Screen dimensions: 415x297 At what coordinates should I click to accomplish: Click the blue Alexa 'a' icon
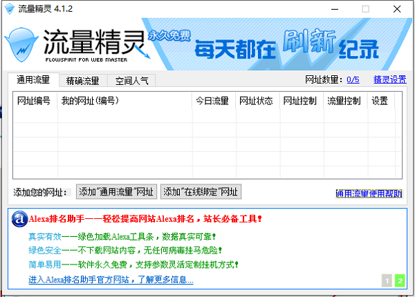coord(19,219)
